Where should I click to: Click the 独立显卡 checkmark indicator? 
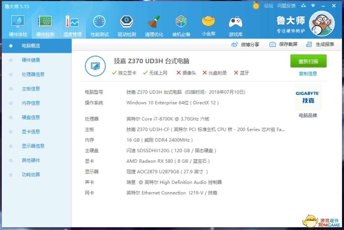coord(124,73)
